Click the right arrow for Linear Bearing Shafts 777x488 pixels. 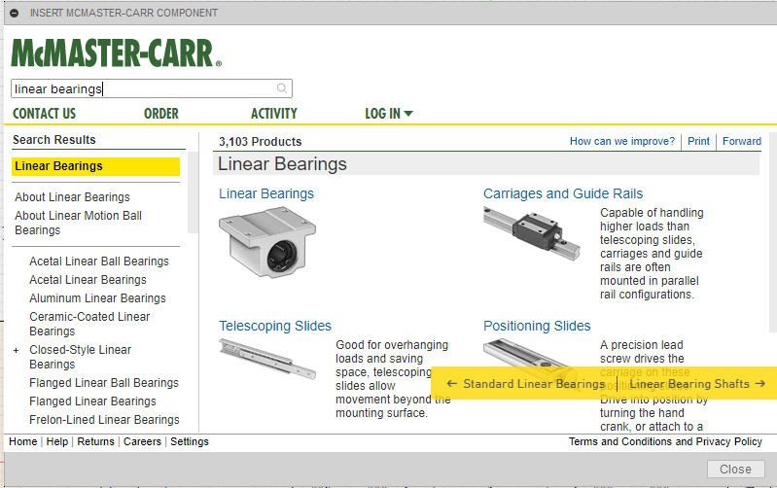point(760,383)
